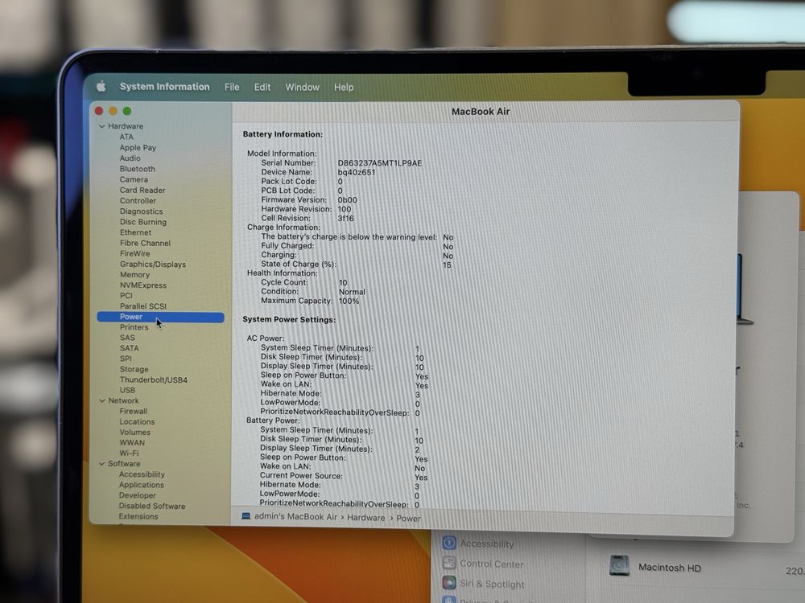Click Condition value Normal
The width and height of the screenshot is (805, 603).
[352, 292]
